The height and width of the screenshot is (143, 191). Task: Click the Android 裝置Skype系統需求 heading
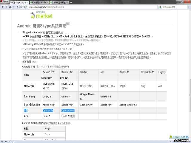click(42, 26)
